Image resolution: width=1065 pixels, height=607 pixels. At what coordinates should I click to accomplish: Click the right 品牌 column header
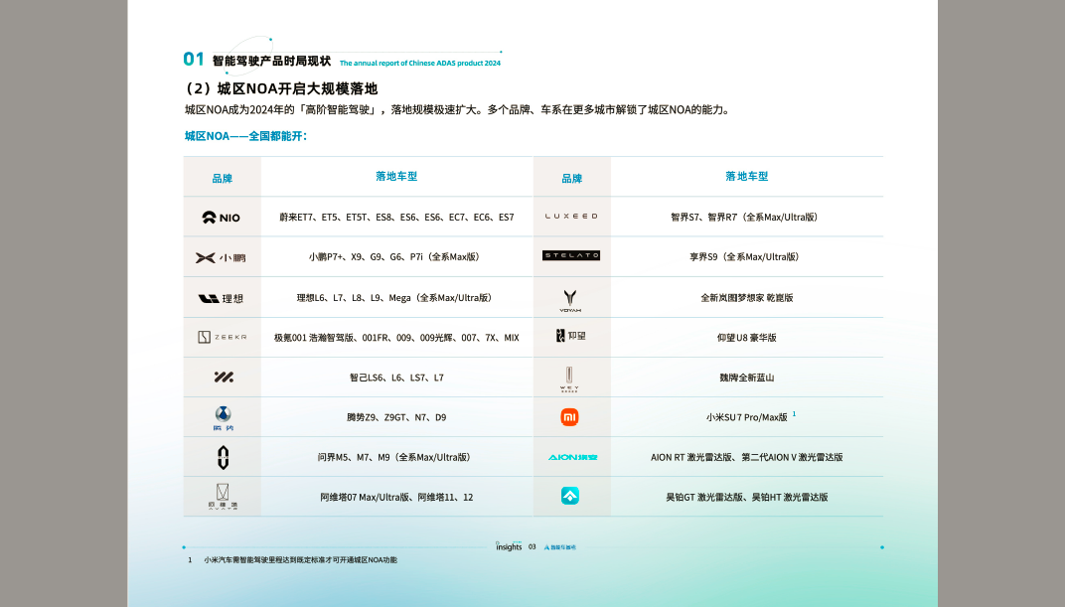[572, 178]
